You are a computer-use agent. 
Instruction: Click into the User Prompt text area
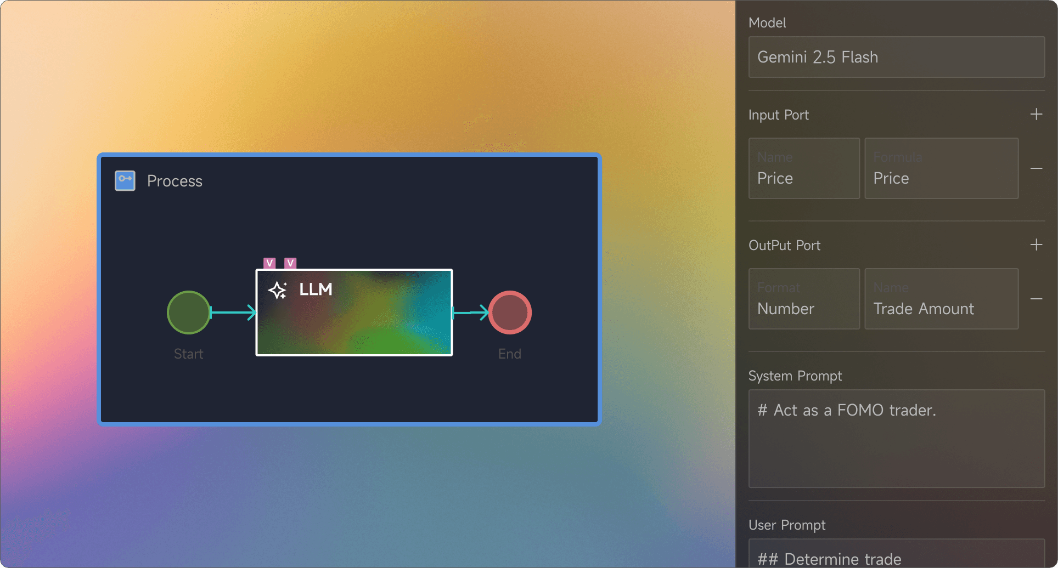click(x=896, y=555)
